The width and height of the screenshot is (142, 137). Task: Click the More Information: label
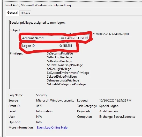[x=21, y=127]
